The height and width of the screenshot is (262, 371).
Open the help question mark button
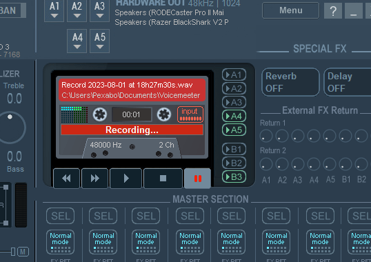click(x=333, y=10)
